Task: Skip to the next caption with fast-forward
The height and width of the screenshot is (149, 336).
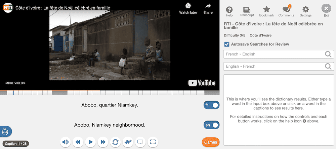Action: (x=103, y=142)
